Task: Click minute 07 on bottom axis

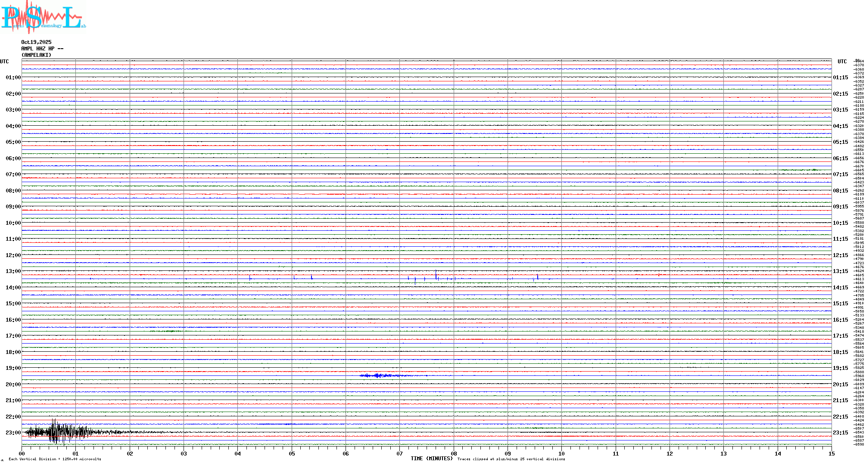Action: point(399,453)
